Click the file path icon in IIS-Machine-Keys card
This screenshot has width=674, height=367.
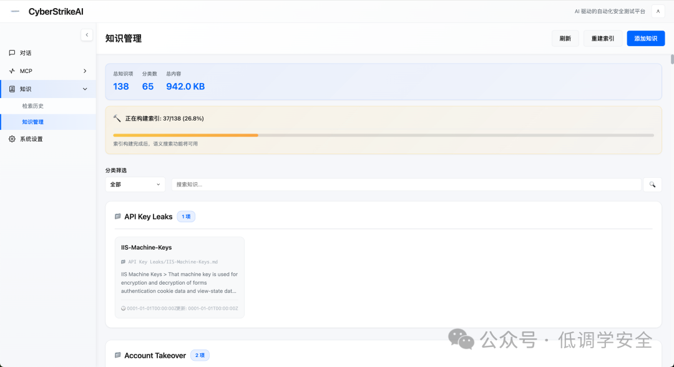[x=124, y=262]
